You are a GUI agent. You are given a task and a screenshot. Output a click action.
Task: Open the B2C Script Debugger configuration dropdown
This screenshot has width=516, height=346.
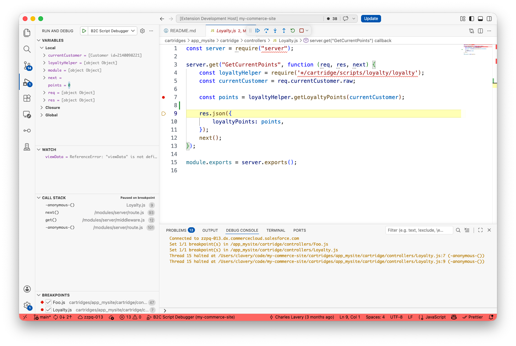coord(113,31)
